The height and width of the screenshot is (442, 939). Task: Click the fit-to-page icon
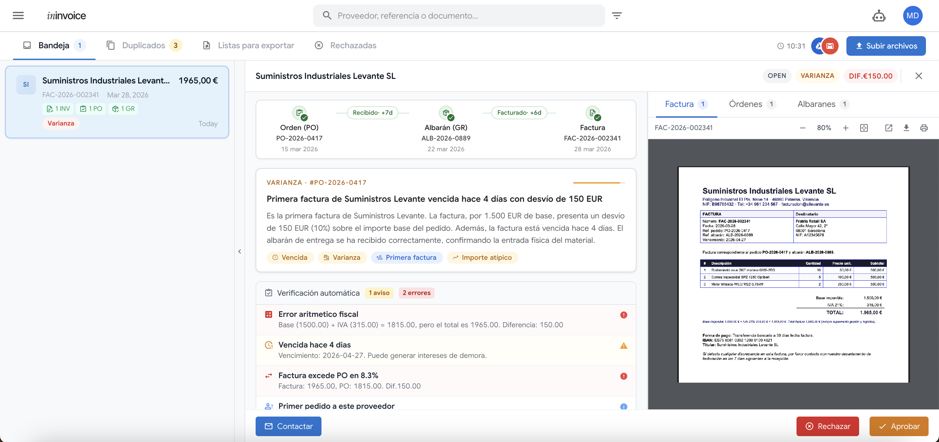tap(864, 128)
